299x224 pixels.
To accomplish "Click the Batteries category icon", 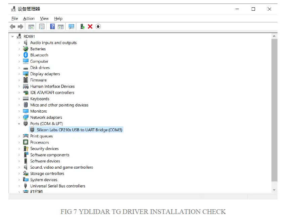I will click(26, 49).
